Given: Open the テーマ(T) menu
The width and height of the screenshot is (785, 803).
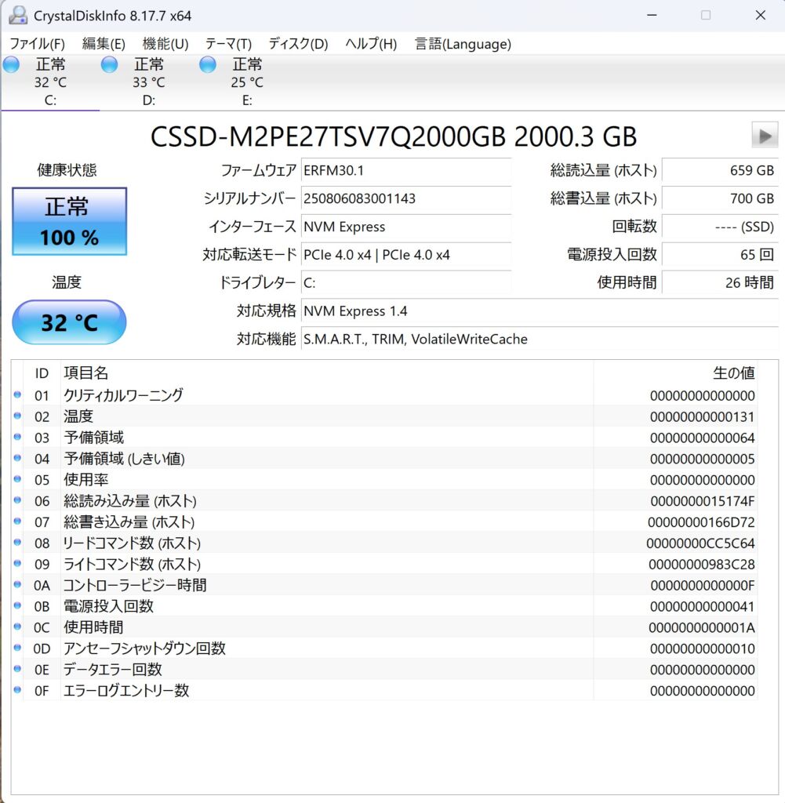Looking at the screenshot, I should (x=228, y=44).
